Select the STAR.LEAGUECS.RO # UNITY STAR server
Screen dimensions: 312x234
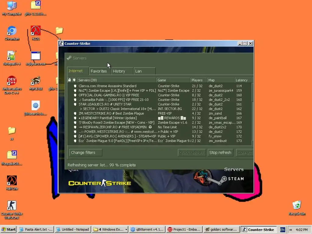point(160,104)
